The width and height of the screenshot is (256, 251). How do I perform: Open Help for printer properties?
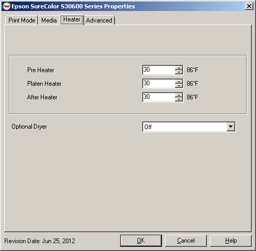231,241
